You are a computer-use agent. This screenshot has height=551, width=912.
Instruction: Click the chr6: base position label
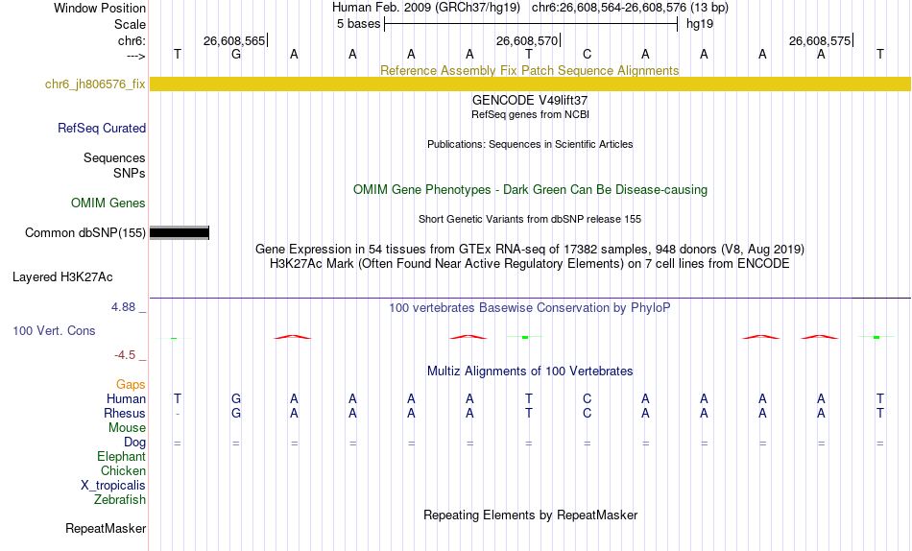132,40
